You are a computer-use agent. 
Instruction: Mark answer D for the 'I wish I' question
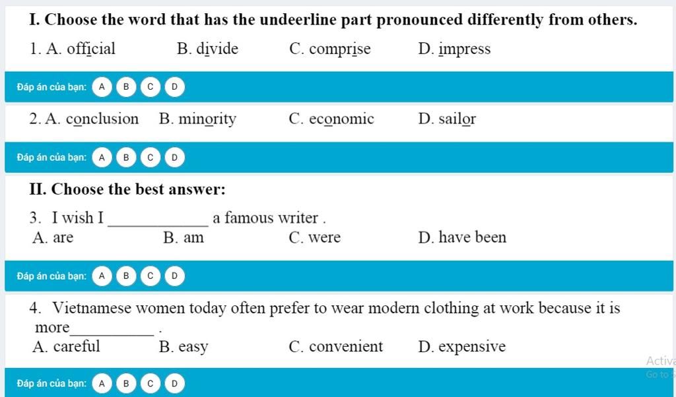point(174,276)
